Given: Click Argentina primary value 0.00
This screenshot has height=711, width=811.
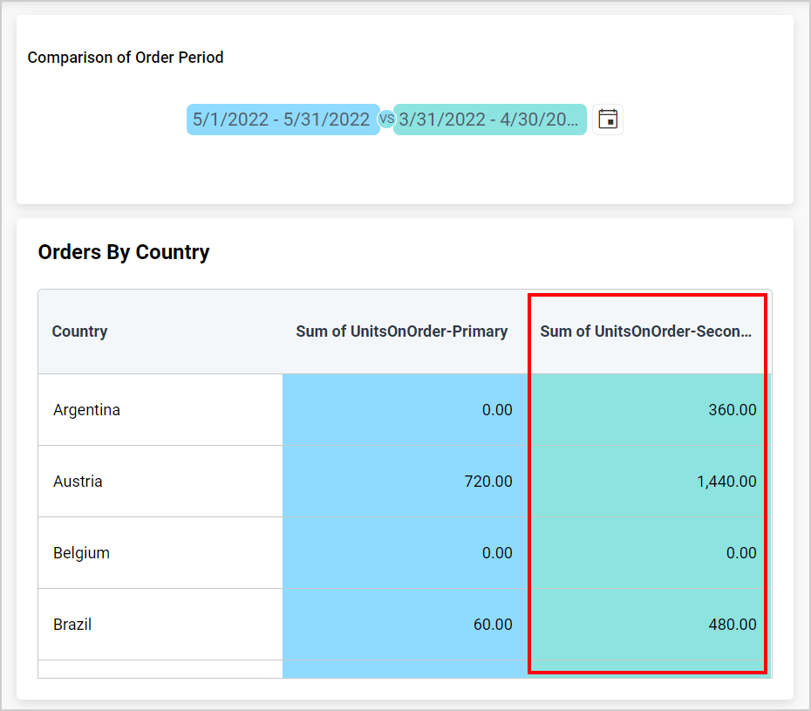Looking at the screenshot, I should tap(496, 410).
